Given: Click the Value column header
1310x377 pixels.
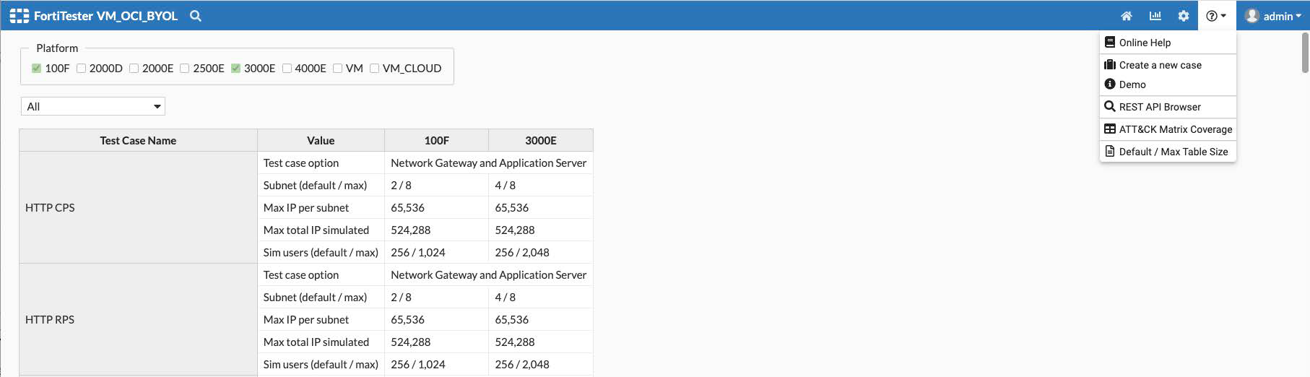Looking at the screenshot, I should click(321, 141).
